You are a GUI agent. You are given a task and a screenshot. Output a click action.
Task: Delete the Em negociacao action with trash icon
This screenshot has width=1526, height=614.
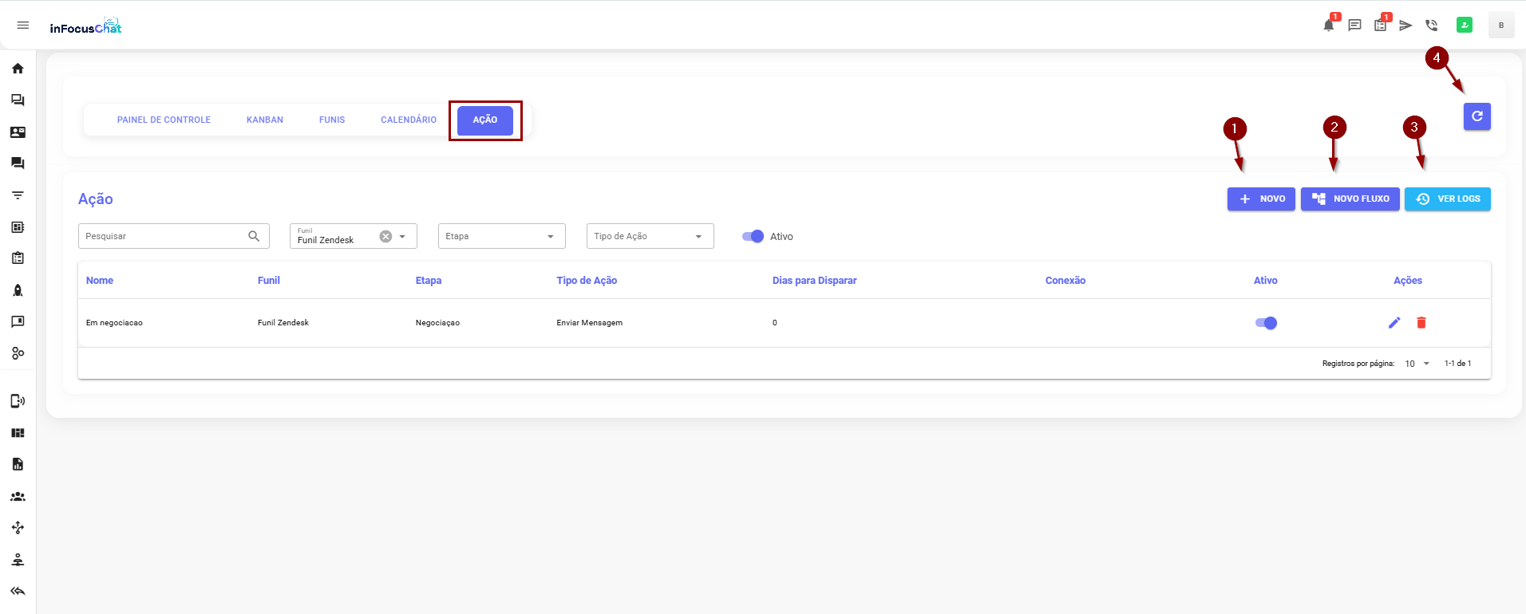(1421, 323)
